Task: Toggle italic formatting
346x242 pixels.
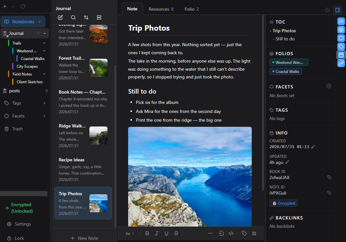Action: [x=157, y=233]
